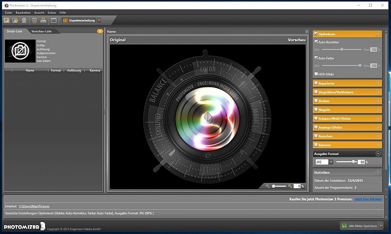This screenshot has width=391, height=234.
Task: Click the open folder with arrow toolbar icon
Action: point(15,21)
